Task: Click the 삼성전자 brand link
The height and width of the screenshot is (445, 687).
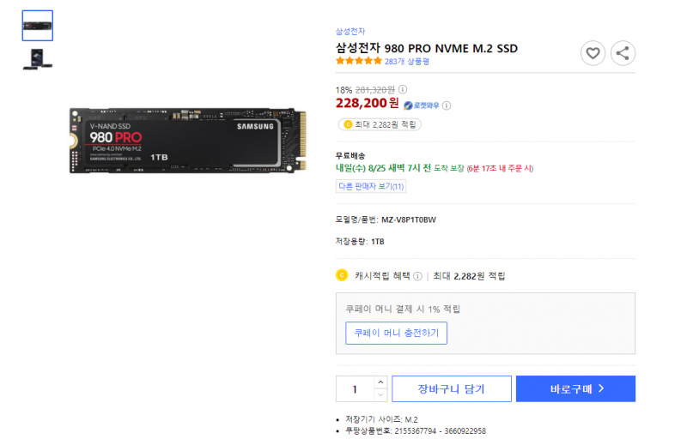Action: (x=350, y=32)
